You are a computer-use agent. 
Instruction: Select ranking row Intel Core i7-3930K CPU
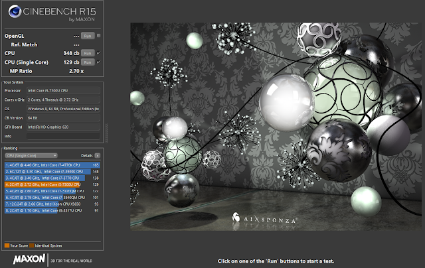point(52,171)
